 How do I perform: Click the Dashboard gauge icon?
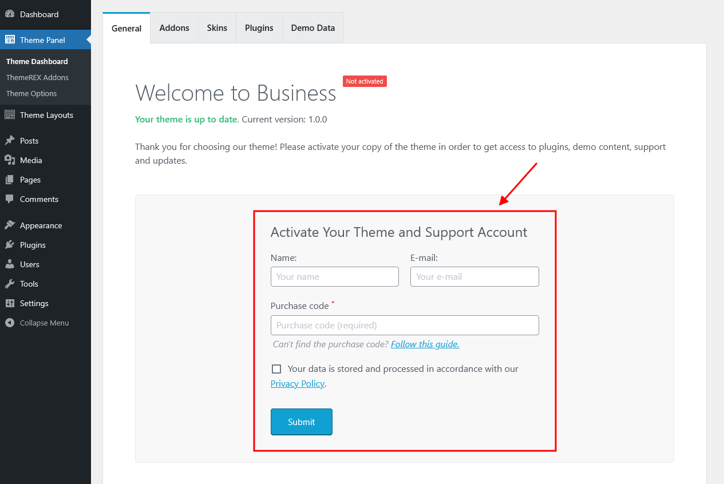(x=10, y=14)
